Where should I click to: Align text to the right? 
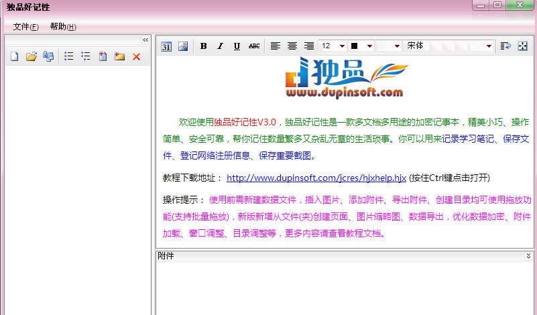coord(309,46)
